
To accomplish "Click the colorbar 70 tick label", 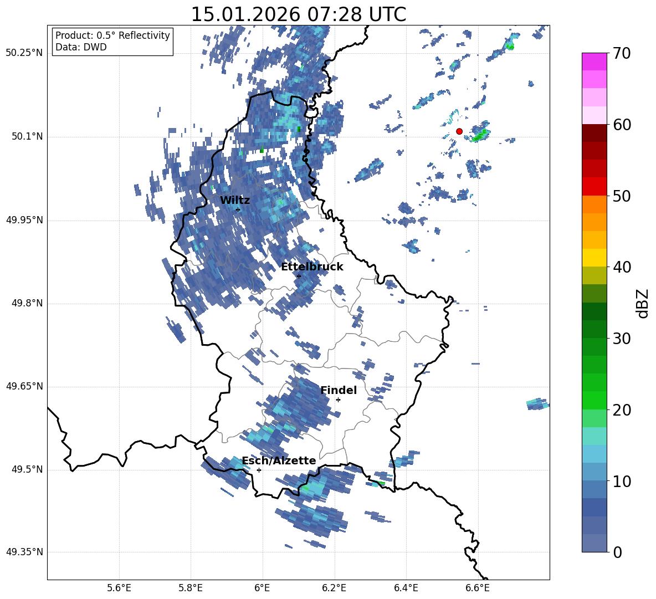I will 622,54.
